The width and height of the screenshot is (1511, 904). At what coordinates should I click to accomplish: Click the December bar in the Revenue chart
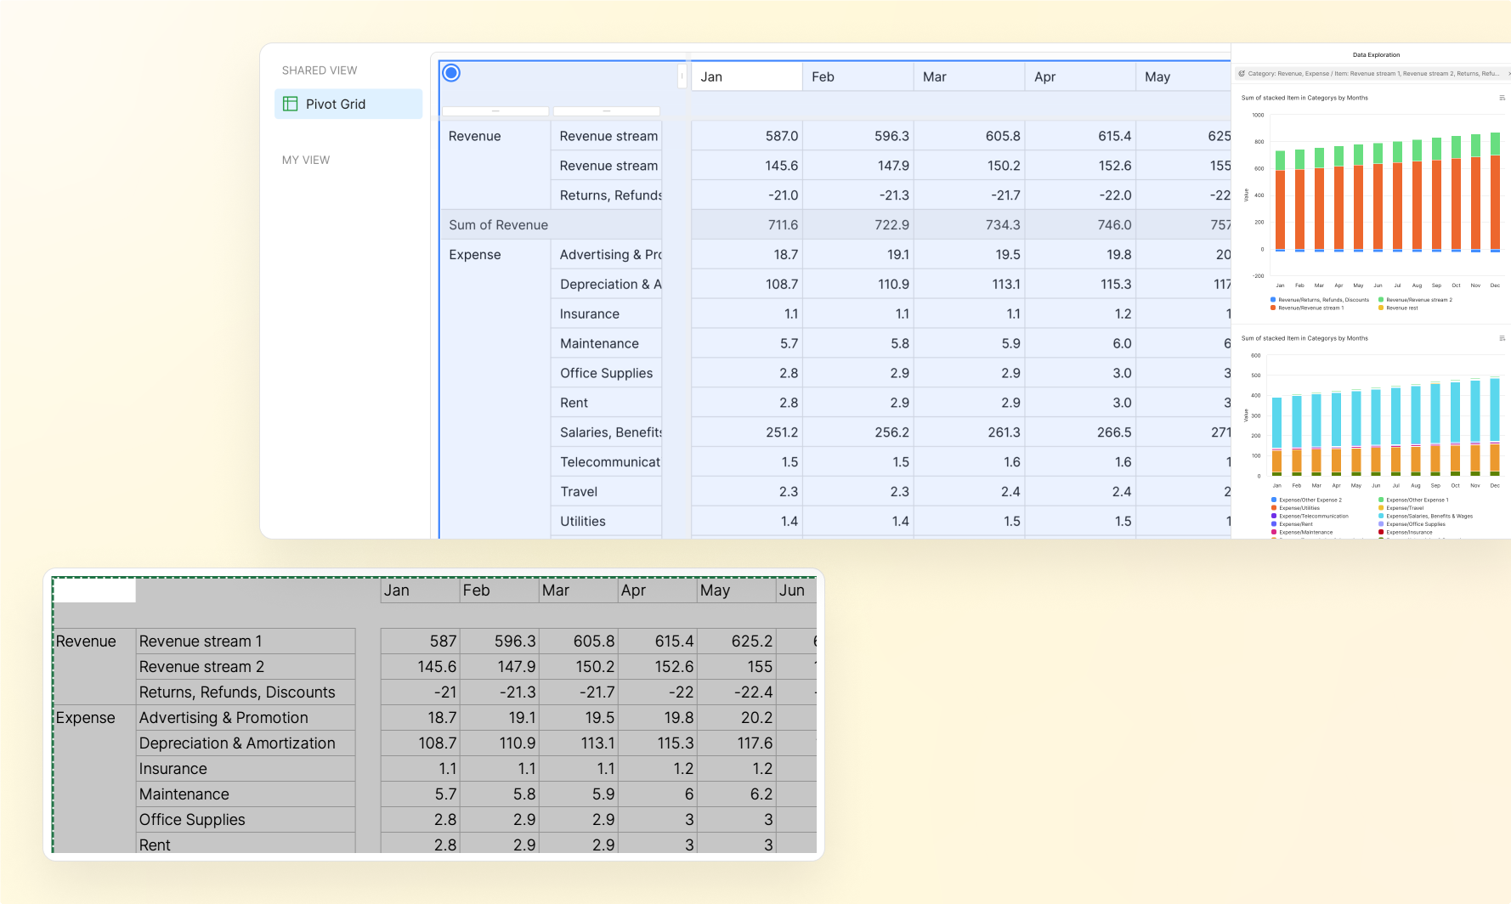tap(1495, 192)
